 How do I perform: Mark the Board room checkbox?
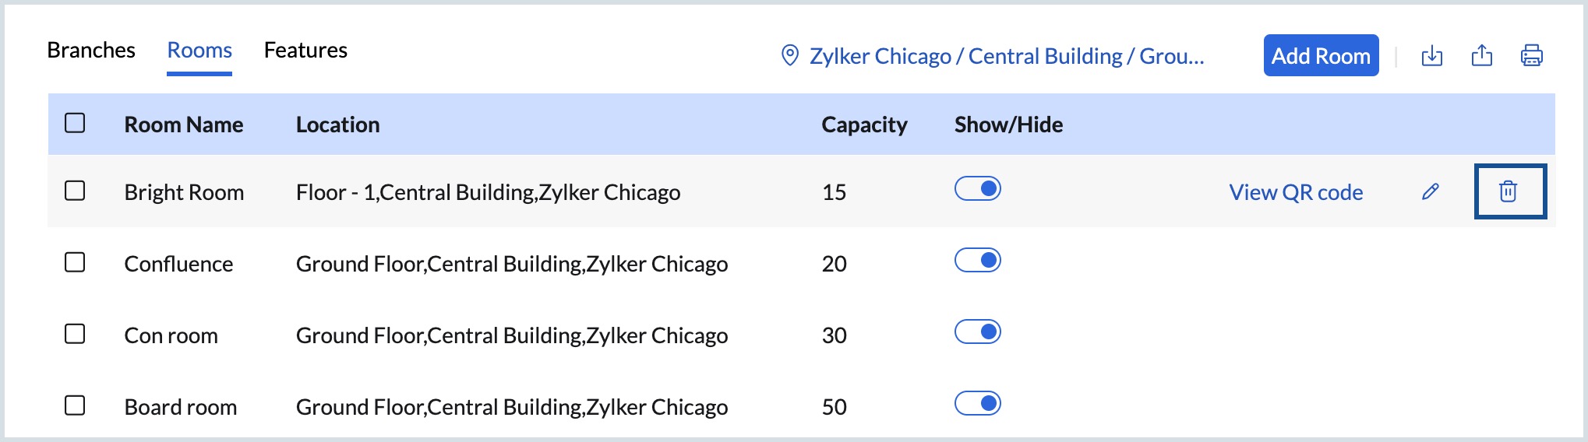coord(75,405)
